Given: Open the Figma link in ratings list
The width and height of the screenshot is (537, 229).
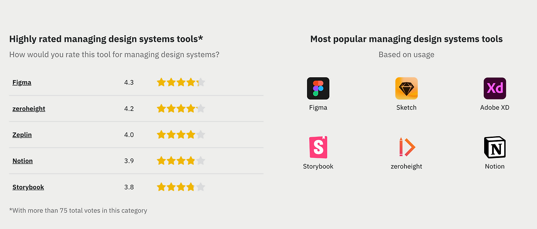Looking at the screenshot, I should tap(22, 82).
